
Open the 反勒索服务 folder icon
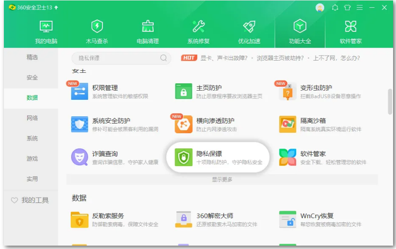[x=79, y=219]
